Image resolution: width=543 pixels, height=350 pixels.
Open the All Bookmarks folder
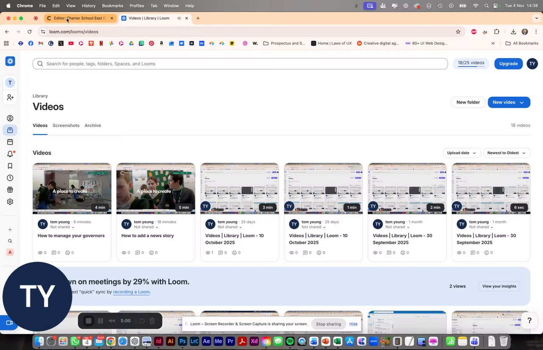click(x=522, y=43)
